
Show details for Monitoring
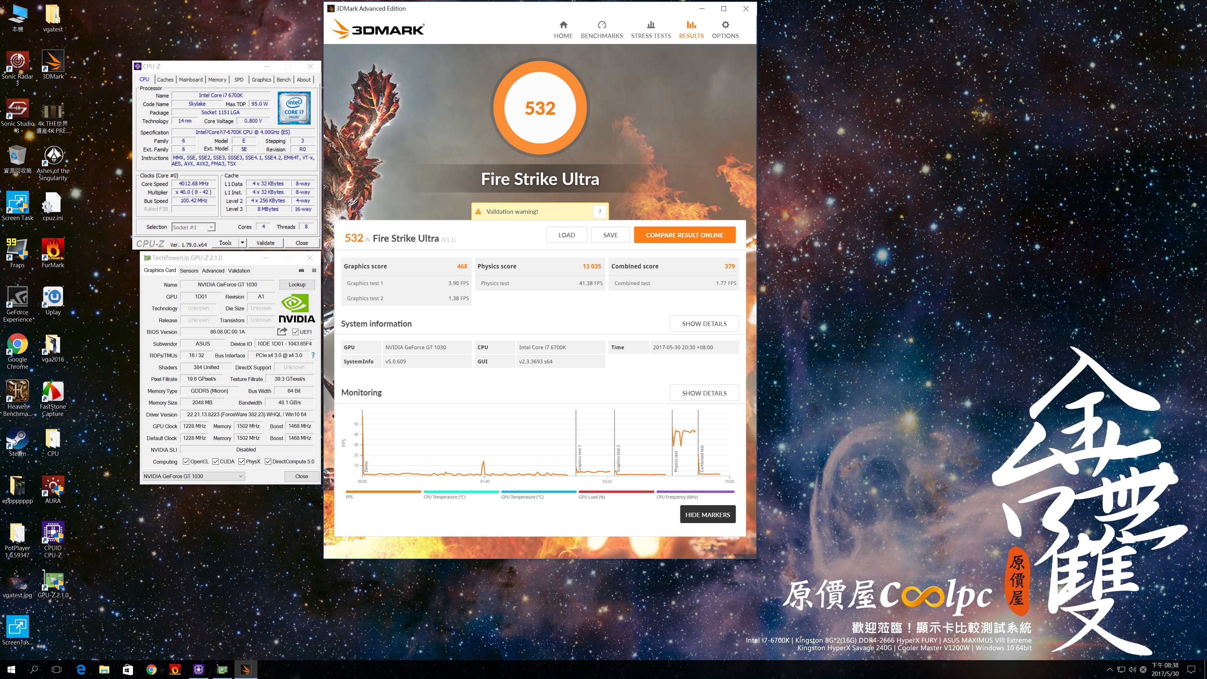[704, 393]
